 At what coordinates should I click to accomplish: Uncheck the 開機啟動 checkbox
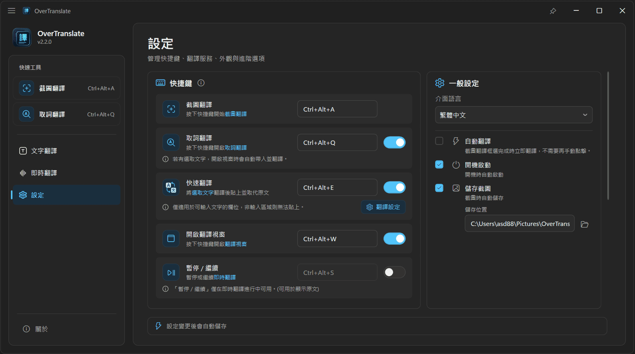(x=440, y=165)
